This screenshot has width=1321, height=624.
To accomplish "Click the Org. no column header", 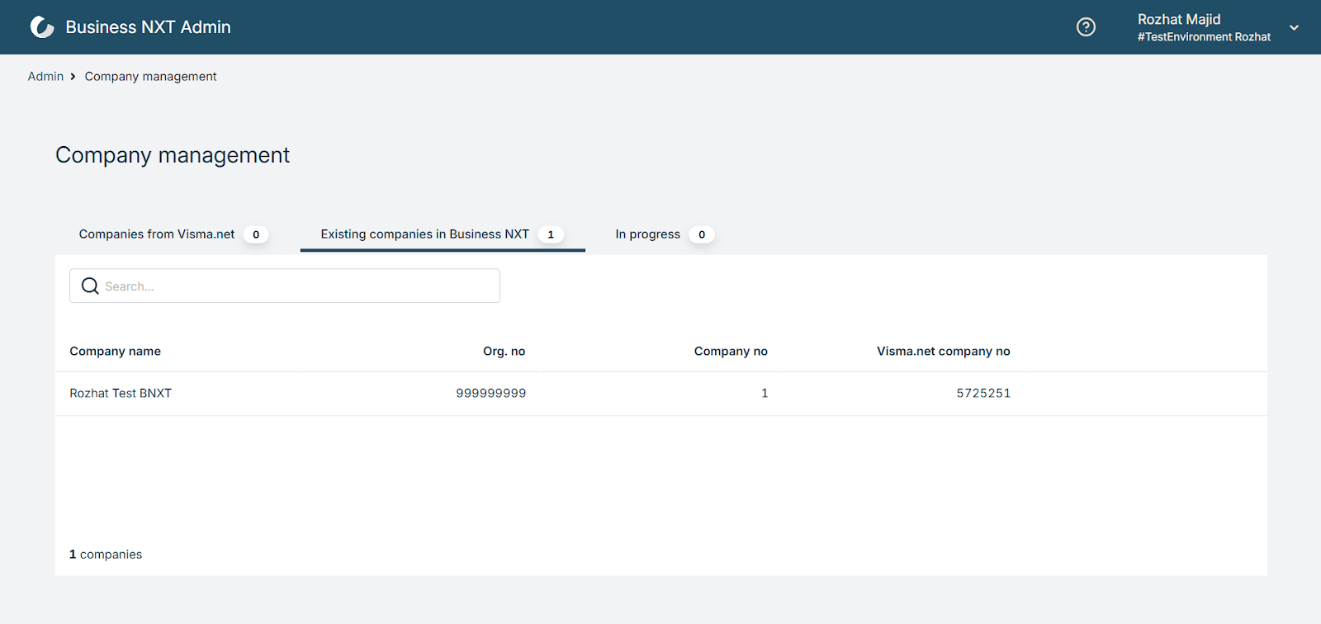I will click(504, 351).
